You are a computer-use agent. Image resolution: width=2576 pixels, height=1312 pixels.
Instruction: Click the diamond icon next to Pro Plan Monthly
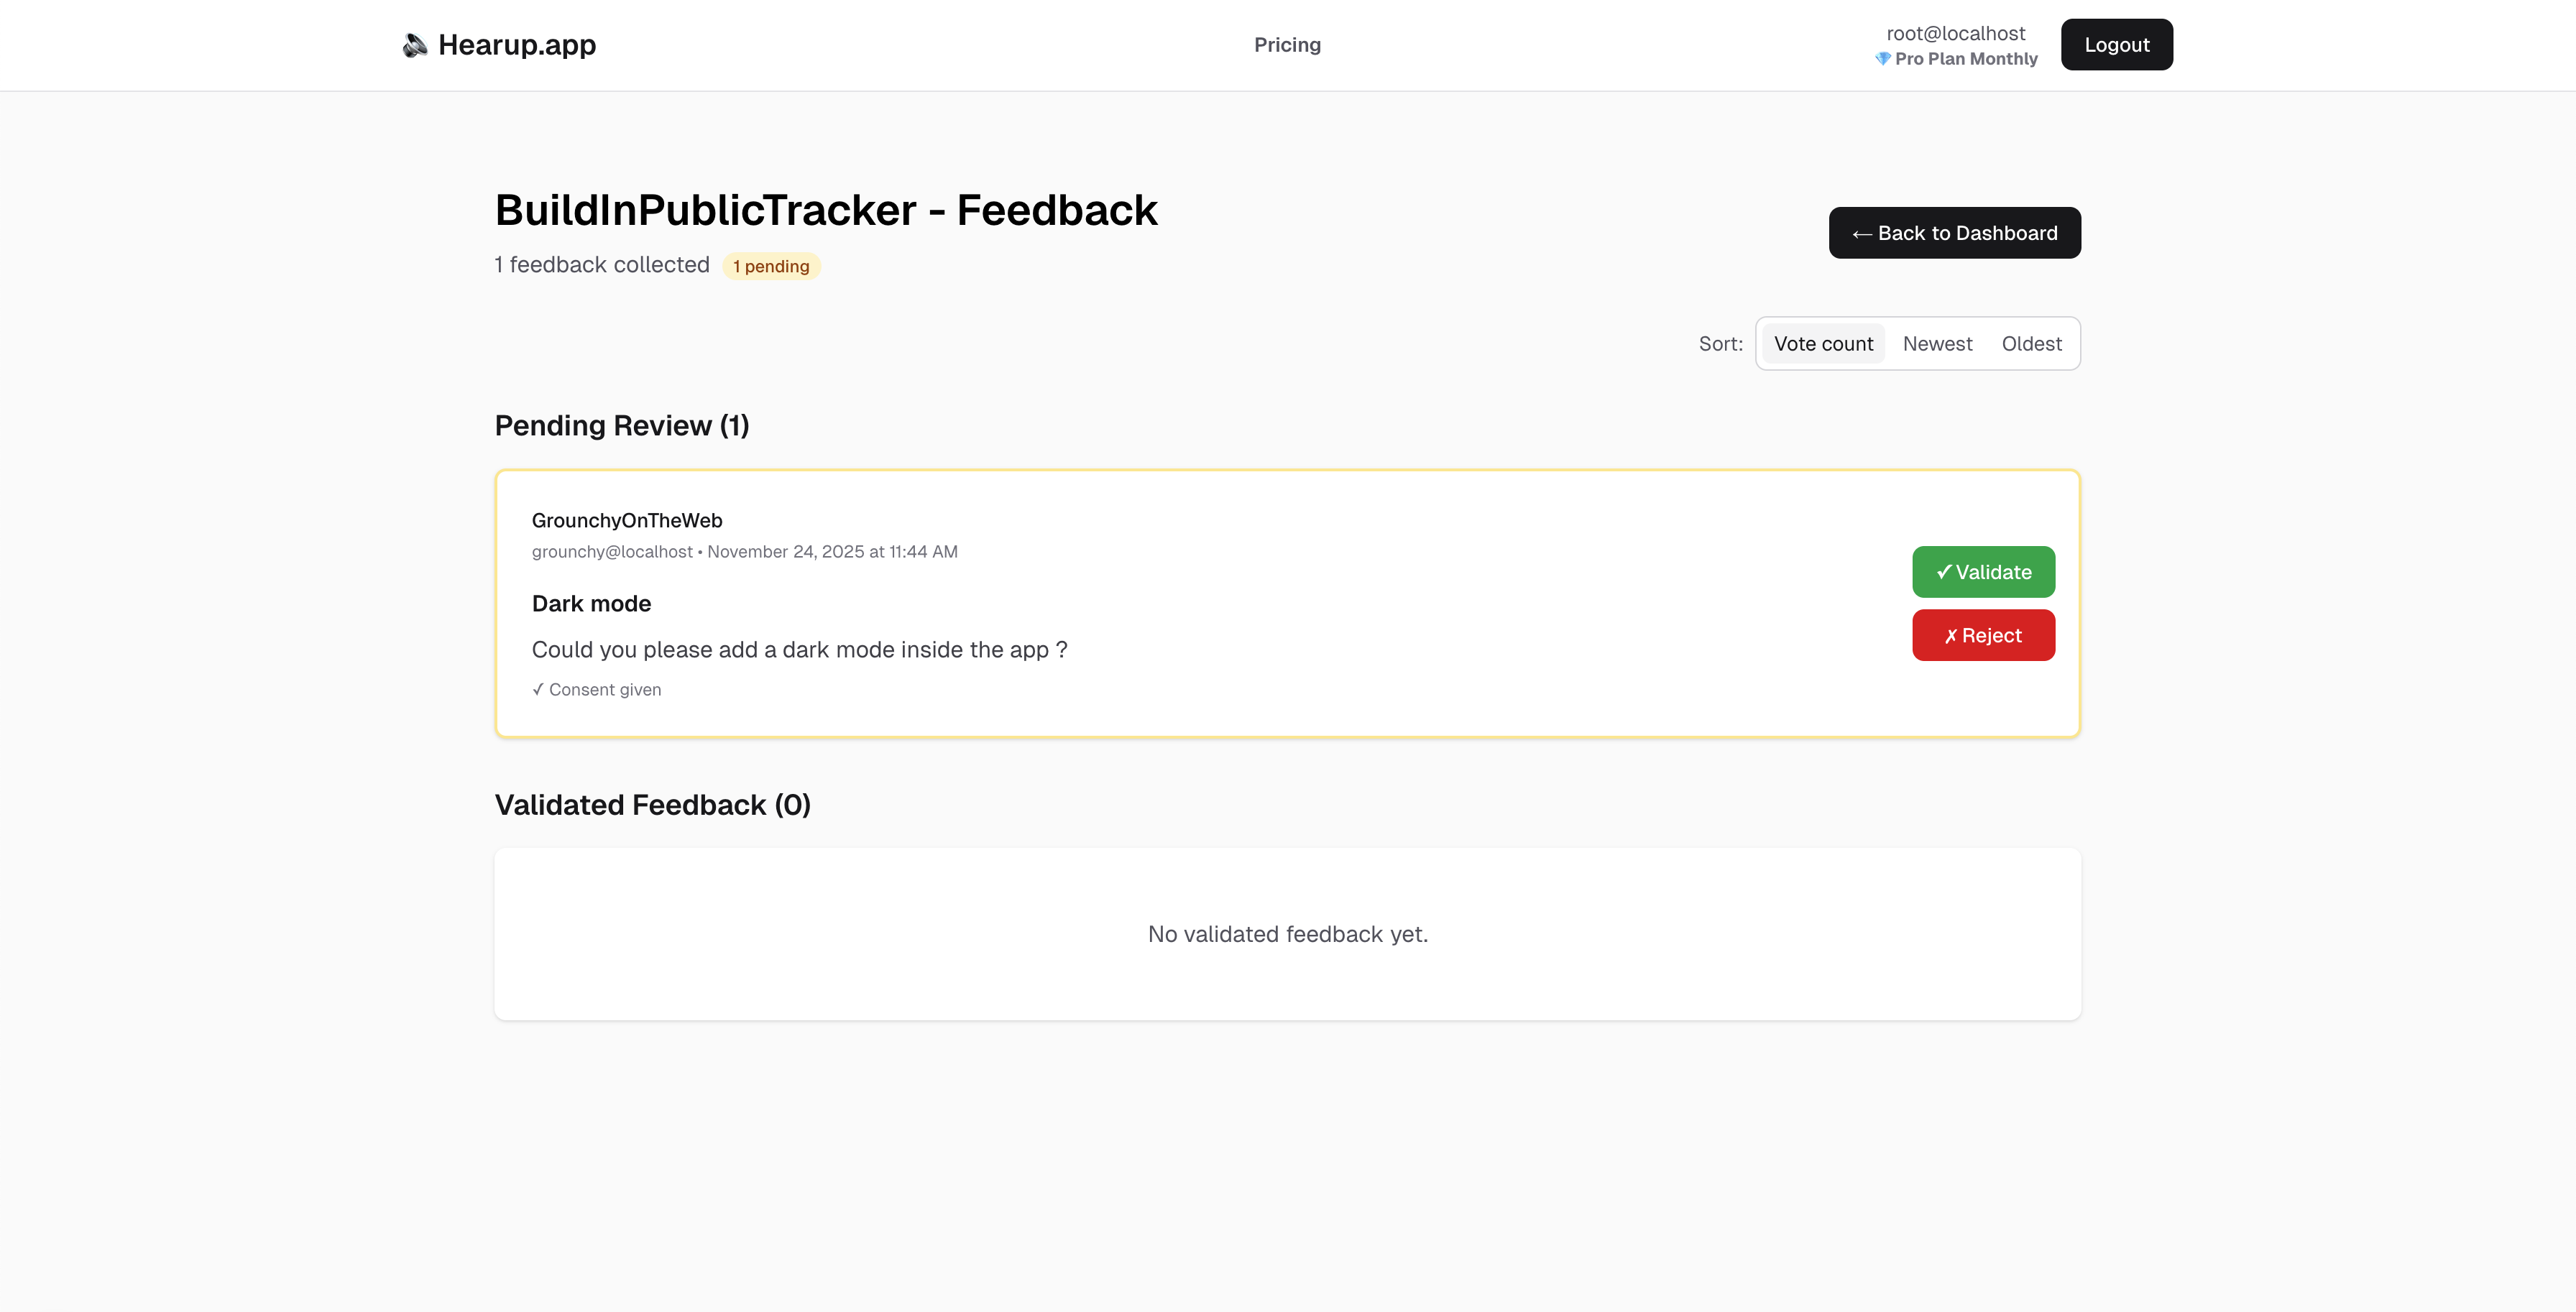pyautogui.click(x=1884, y=59)
